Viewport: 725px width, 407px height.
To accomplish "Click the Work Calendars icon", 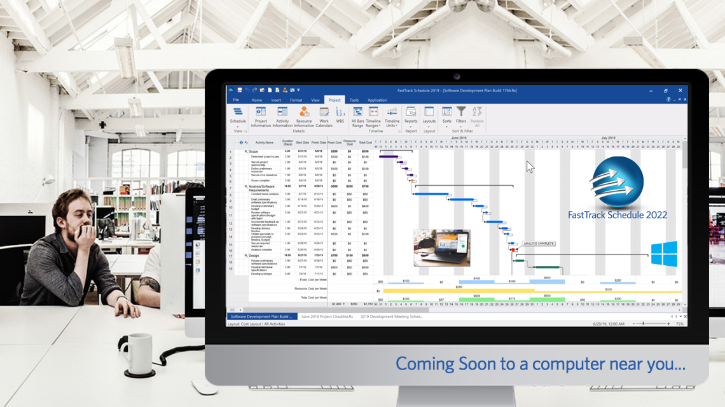I will [x=324, y=114].
